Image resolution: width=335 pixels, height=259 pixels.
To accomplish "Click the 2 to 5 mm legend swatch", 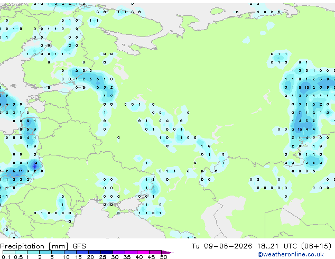I will pyautogui.click(x=45, y=252).
